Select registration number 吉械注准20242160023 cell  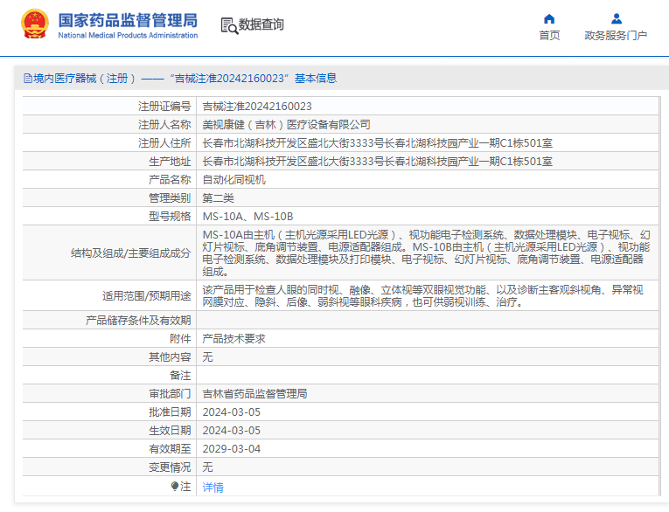(x=257, y=106)
